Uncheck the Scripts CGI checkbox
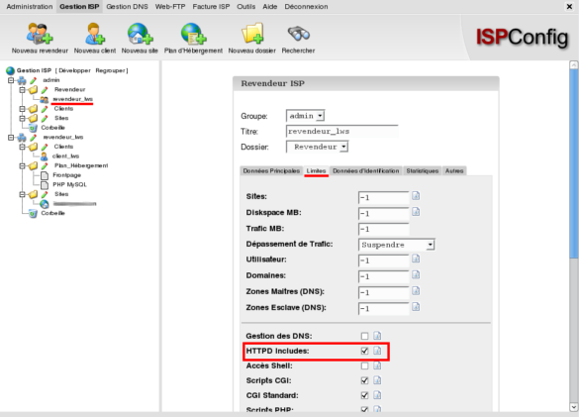This screenshot has height=417, width=579. point(365,380)
